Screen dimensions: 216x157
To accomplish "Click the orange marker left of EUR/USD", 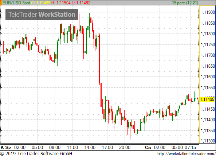I will pyautogui.click(x=1, y=3).
